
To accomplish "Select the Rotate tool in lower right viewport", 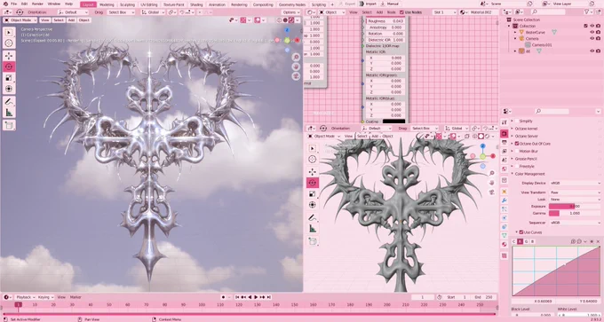I will coord(313,183).
